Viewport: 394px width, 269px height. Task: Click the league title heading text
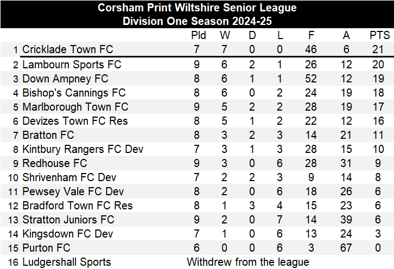(197, 8)
